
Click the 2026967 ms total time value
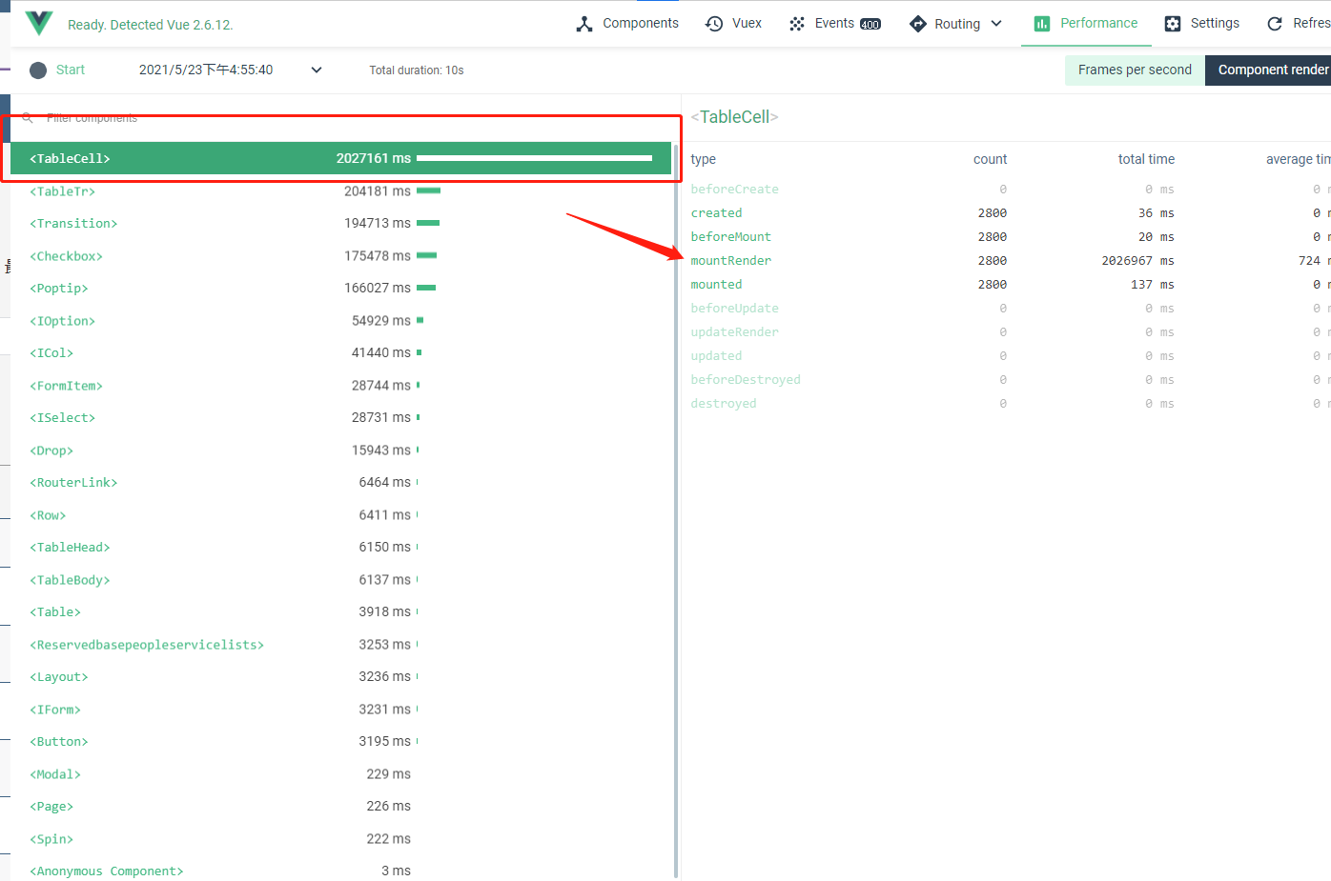1137,261
